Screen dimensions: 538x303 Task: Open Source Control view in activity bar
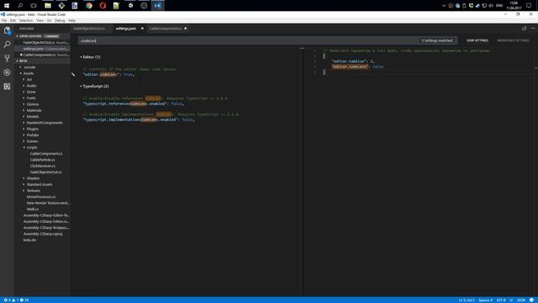click(x=7, y=58)
